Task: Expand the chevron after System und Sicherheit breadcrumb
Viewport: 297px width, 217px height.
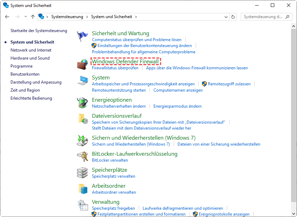Action: pos(136,17)
